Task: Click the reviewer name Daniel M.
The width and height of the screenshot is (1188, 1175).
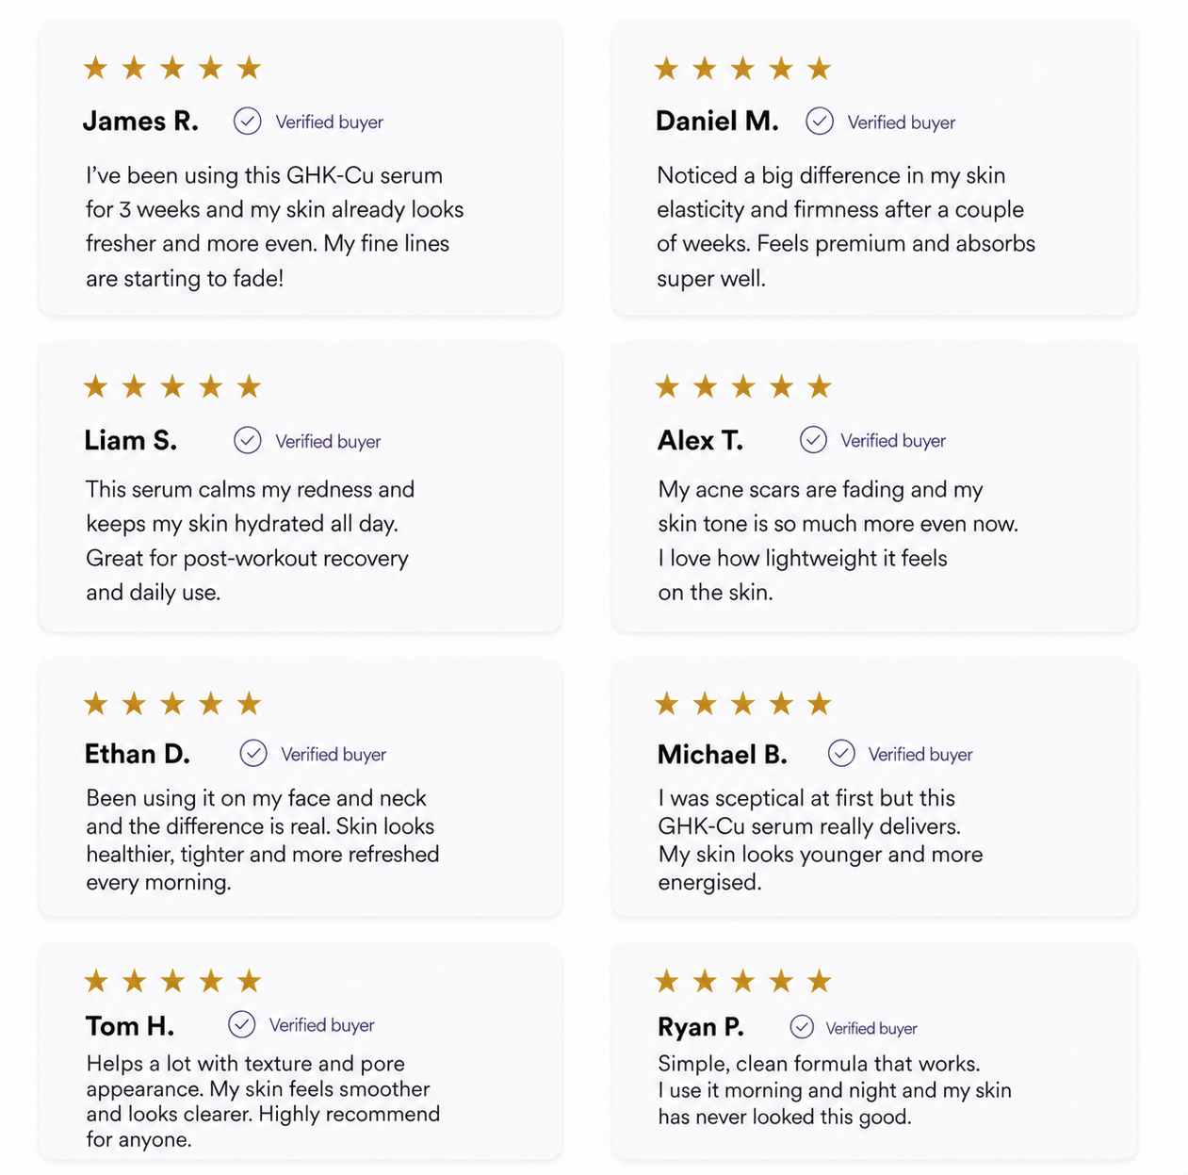Action: 718,122
